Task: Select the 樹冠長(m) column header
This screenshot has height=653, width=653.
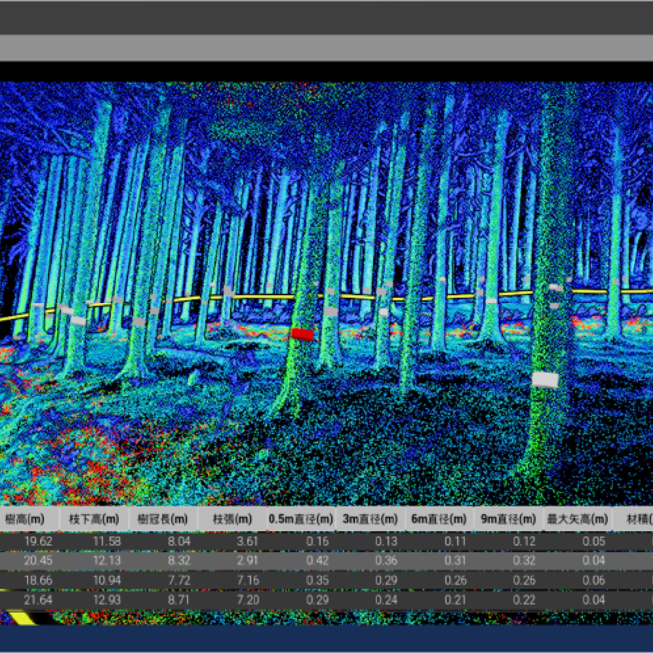Action: (x=163, y=519)
